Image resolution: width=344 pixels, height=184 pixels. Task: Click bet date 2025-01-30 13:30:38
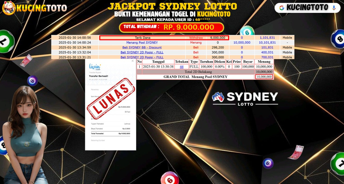click(158, 67)
